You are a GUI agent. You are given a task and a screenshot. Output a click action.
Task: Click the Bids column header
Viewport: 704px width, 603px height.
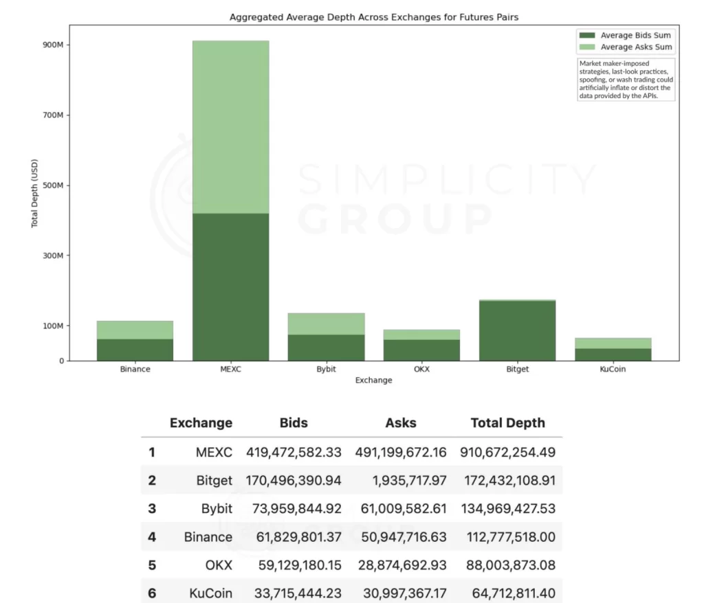[294, 422]
